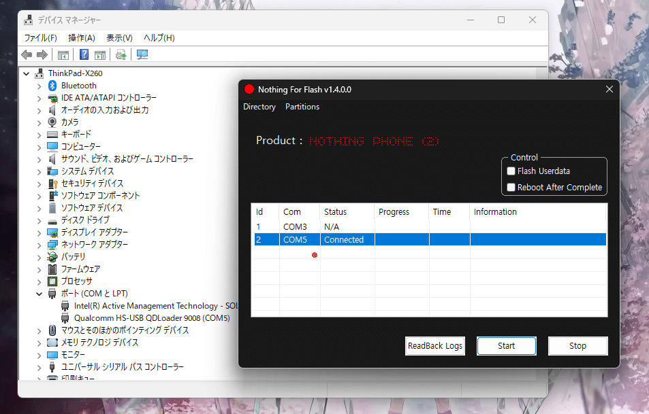This screenshot has width=649, height=414.
Task: Open the Directory menu in flash tool
Action: click(x=259, y=107)
